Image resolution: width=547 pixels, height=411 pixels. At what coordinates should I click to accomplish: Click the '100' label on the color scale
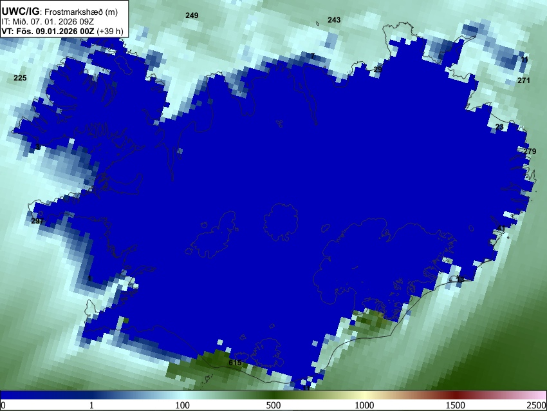(x=183, y=405)
